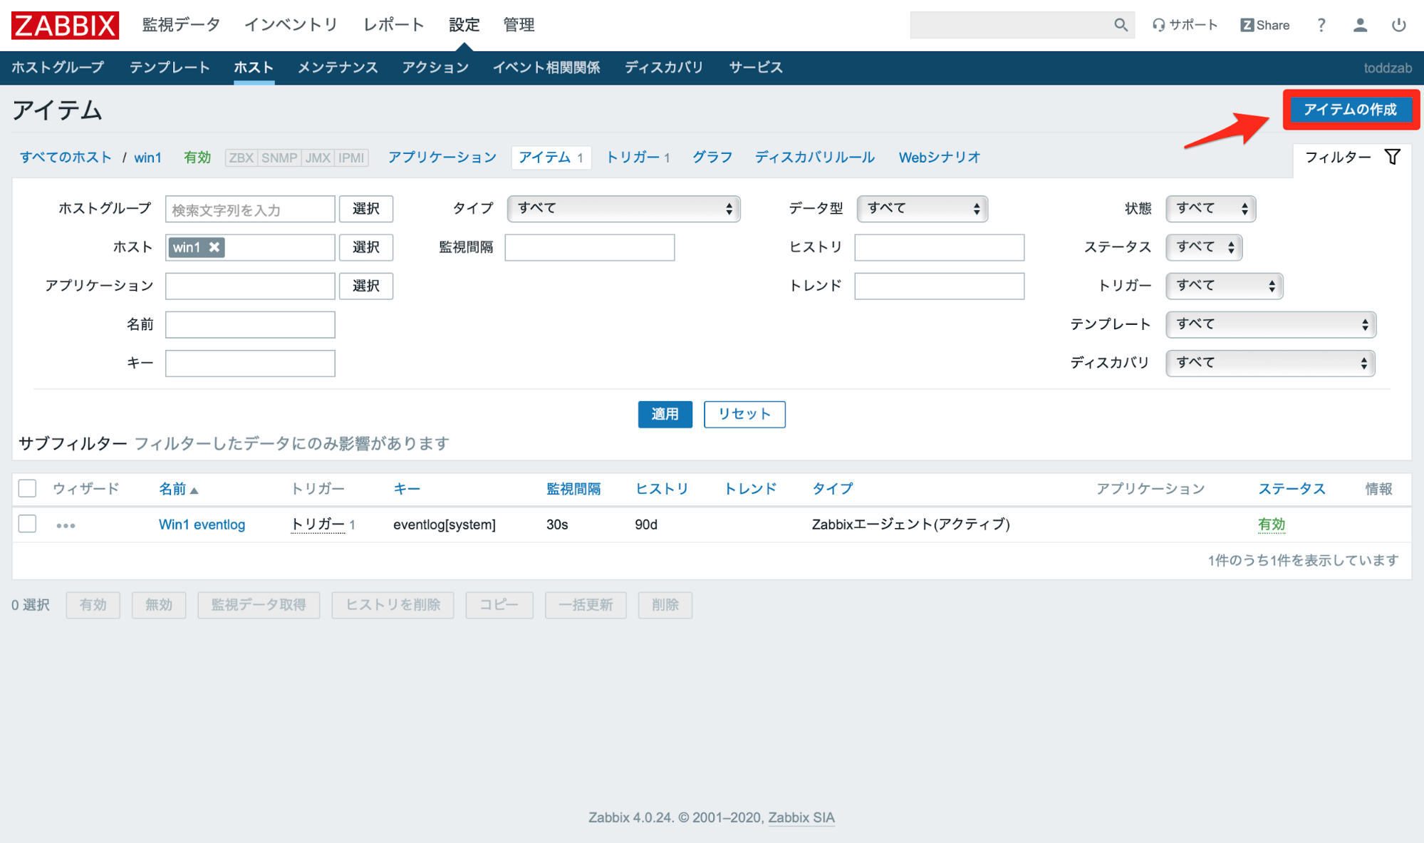This screenshot has width=1424, height=843.
Task: Click 有効 status in Win1 eventlog row
Action: pos(1272,524)
